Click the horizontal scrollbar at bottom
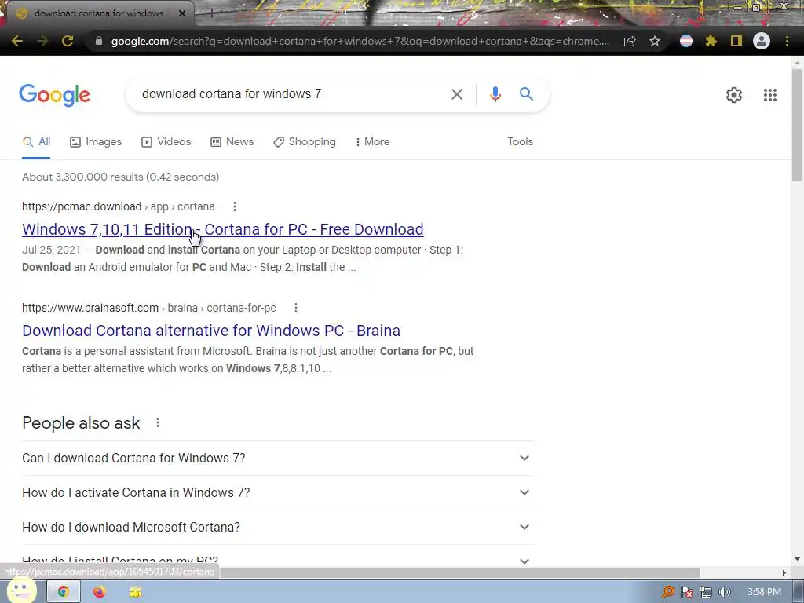804x603 pixels. tap(459, 572)
